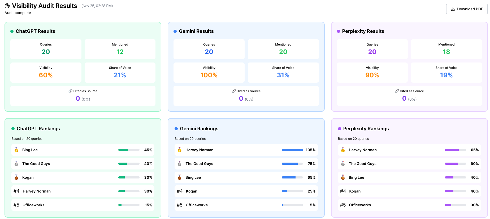Click the Audit complete status text
This screenshot has height=219, width=490.
(x=18, y=13)
